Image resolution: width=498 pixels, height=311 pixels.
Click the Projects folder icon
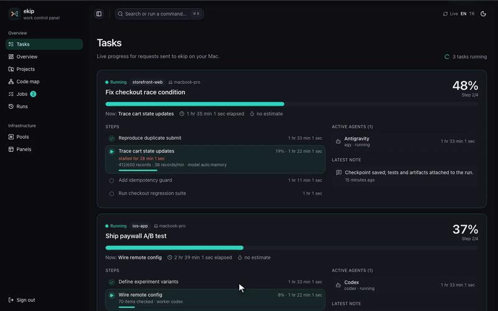11,69
